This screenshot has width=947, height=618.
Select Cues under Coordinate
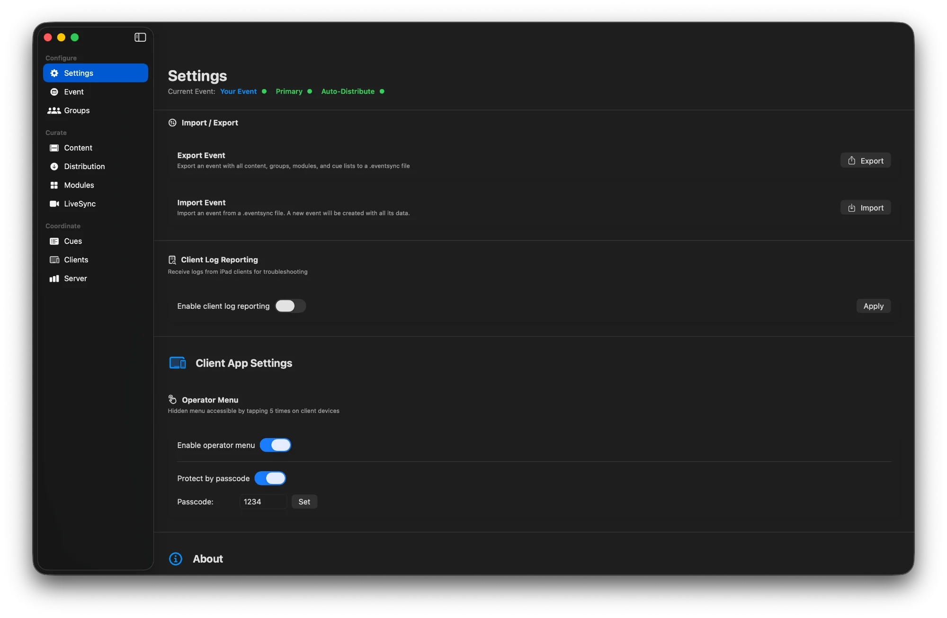pyautogui.click(x=72, y=241)
